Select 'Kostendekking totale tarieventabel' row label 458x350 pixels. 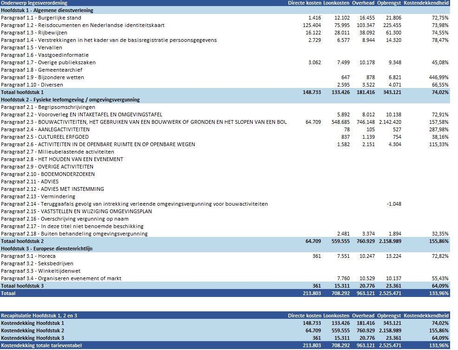tap(42, 345)
